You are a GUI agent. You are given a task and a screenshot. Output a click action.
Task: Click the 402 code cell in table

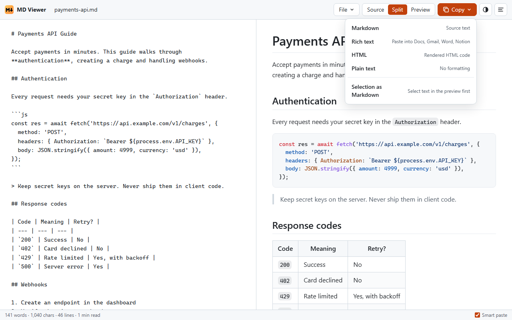285,280
